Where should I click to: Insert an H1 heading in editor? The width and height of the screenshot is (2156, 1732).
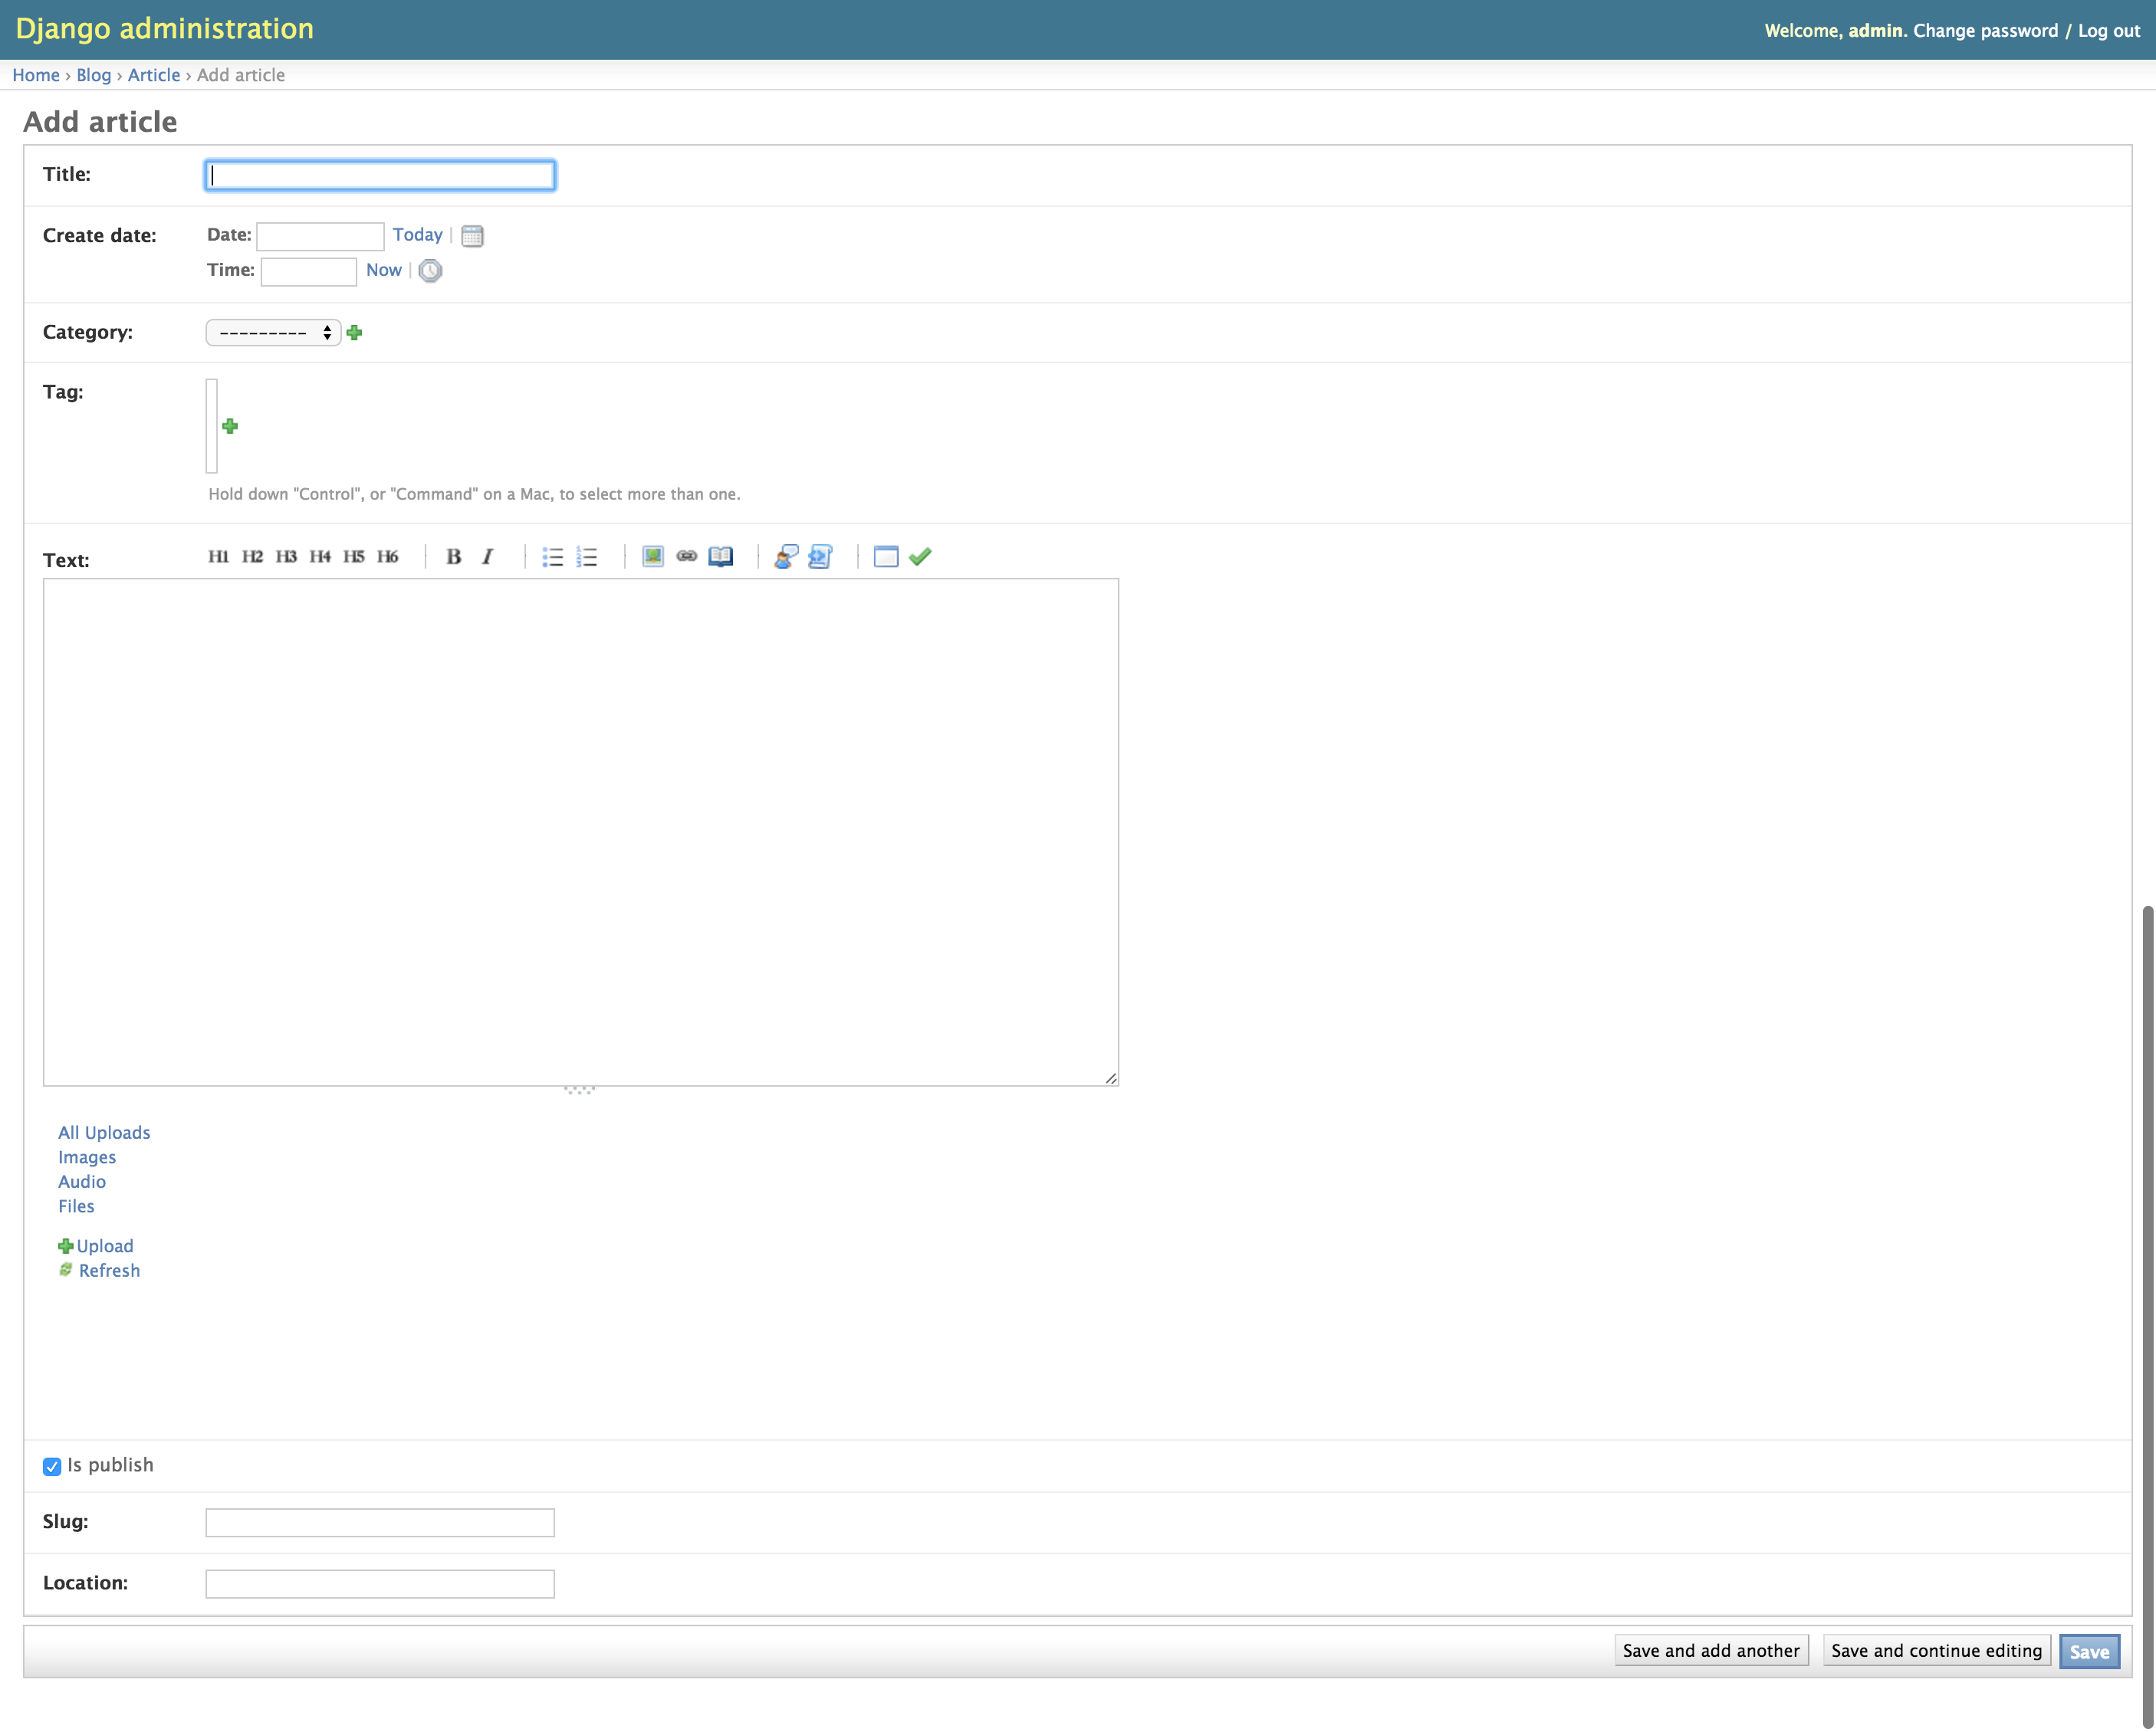point(218,556)
